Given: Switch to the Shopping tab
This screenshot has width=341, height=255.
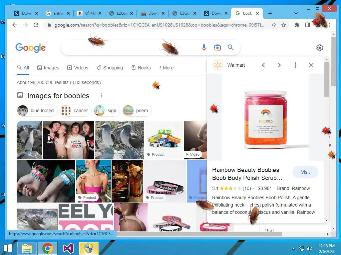Looking at the screenshot, I should [x=110, y=68].
